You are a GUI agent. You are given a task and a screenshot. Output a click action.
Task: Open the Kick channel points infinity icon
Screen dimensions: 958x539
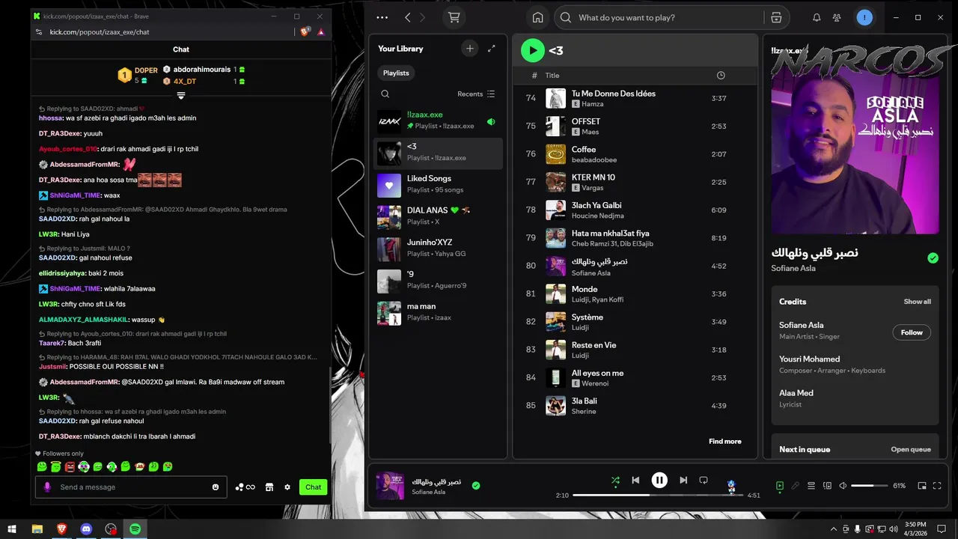click(245, 487)
